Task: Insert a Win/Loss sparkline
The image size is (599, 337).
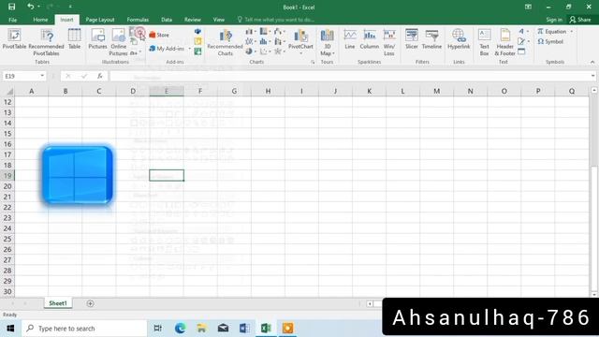Action: (389, 42)
